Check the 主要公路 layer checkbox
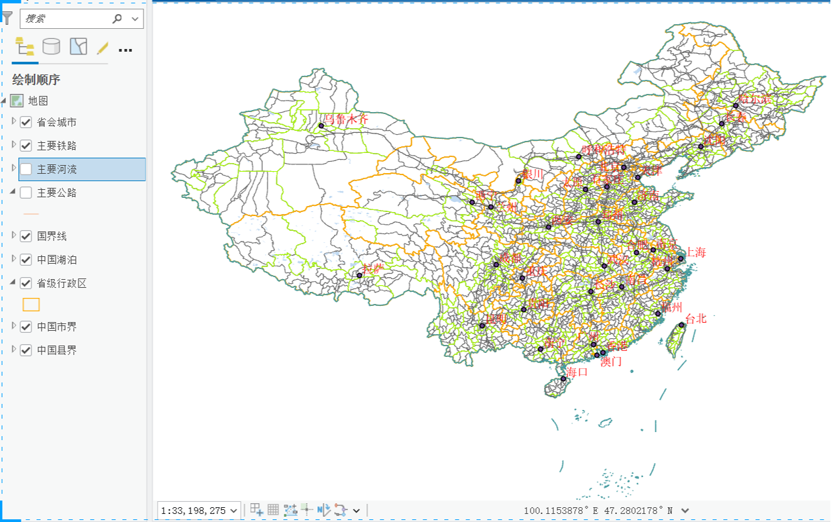 coord(26,193)
